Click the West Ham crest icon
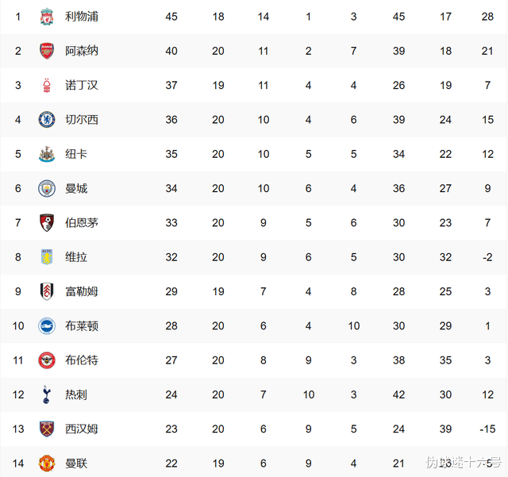 pyautogui.click(x=47, y=429)
